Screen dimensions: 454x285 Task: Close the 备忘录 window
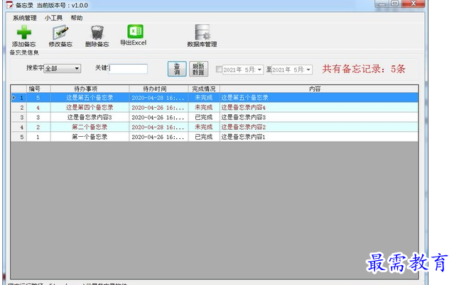coord(414,4)
